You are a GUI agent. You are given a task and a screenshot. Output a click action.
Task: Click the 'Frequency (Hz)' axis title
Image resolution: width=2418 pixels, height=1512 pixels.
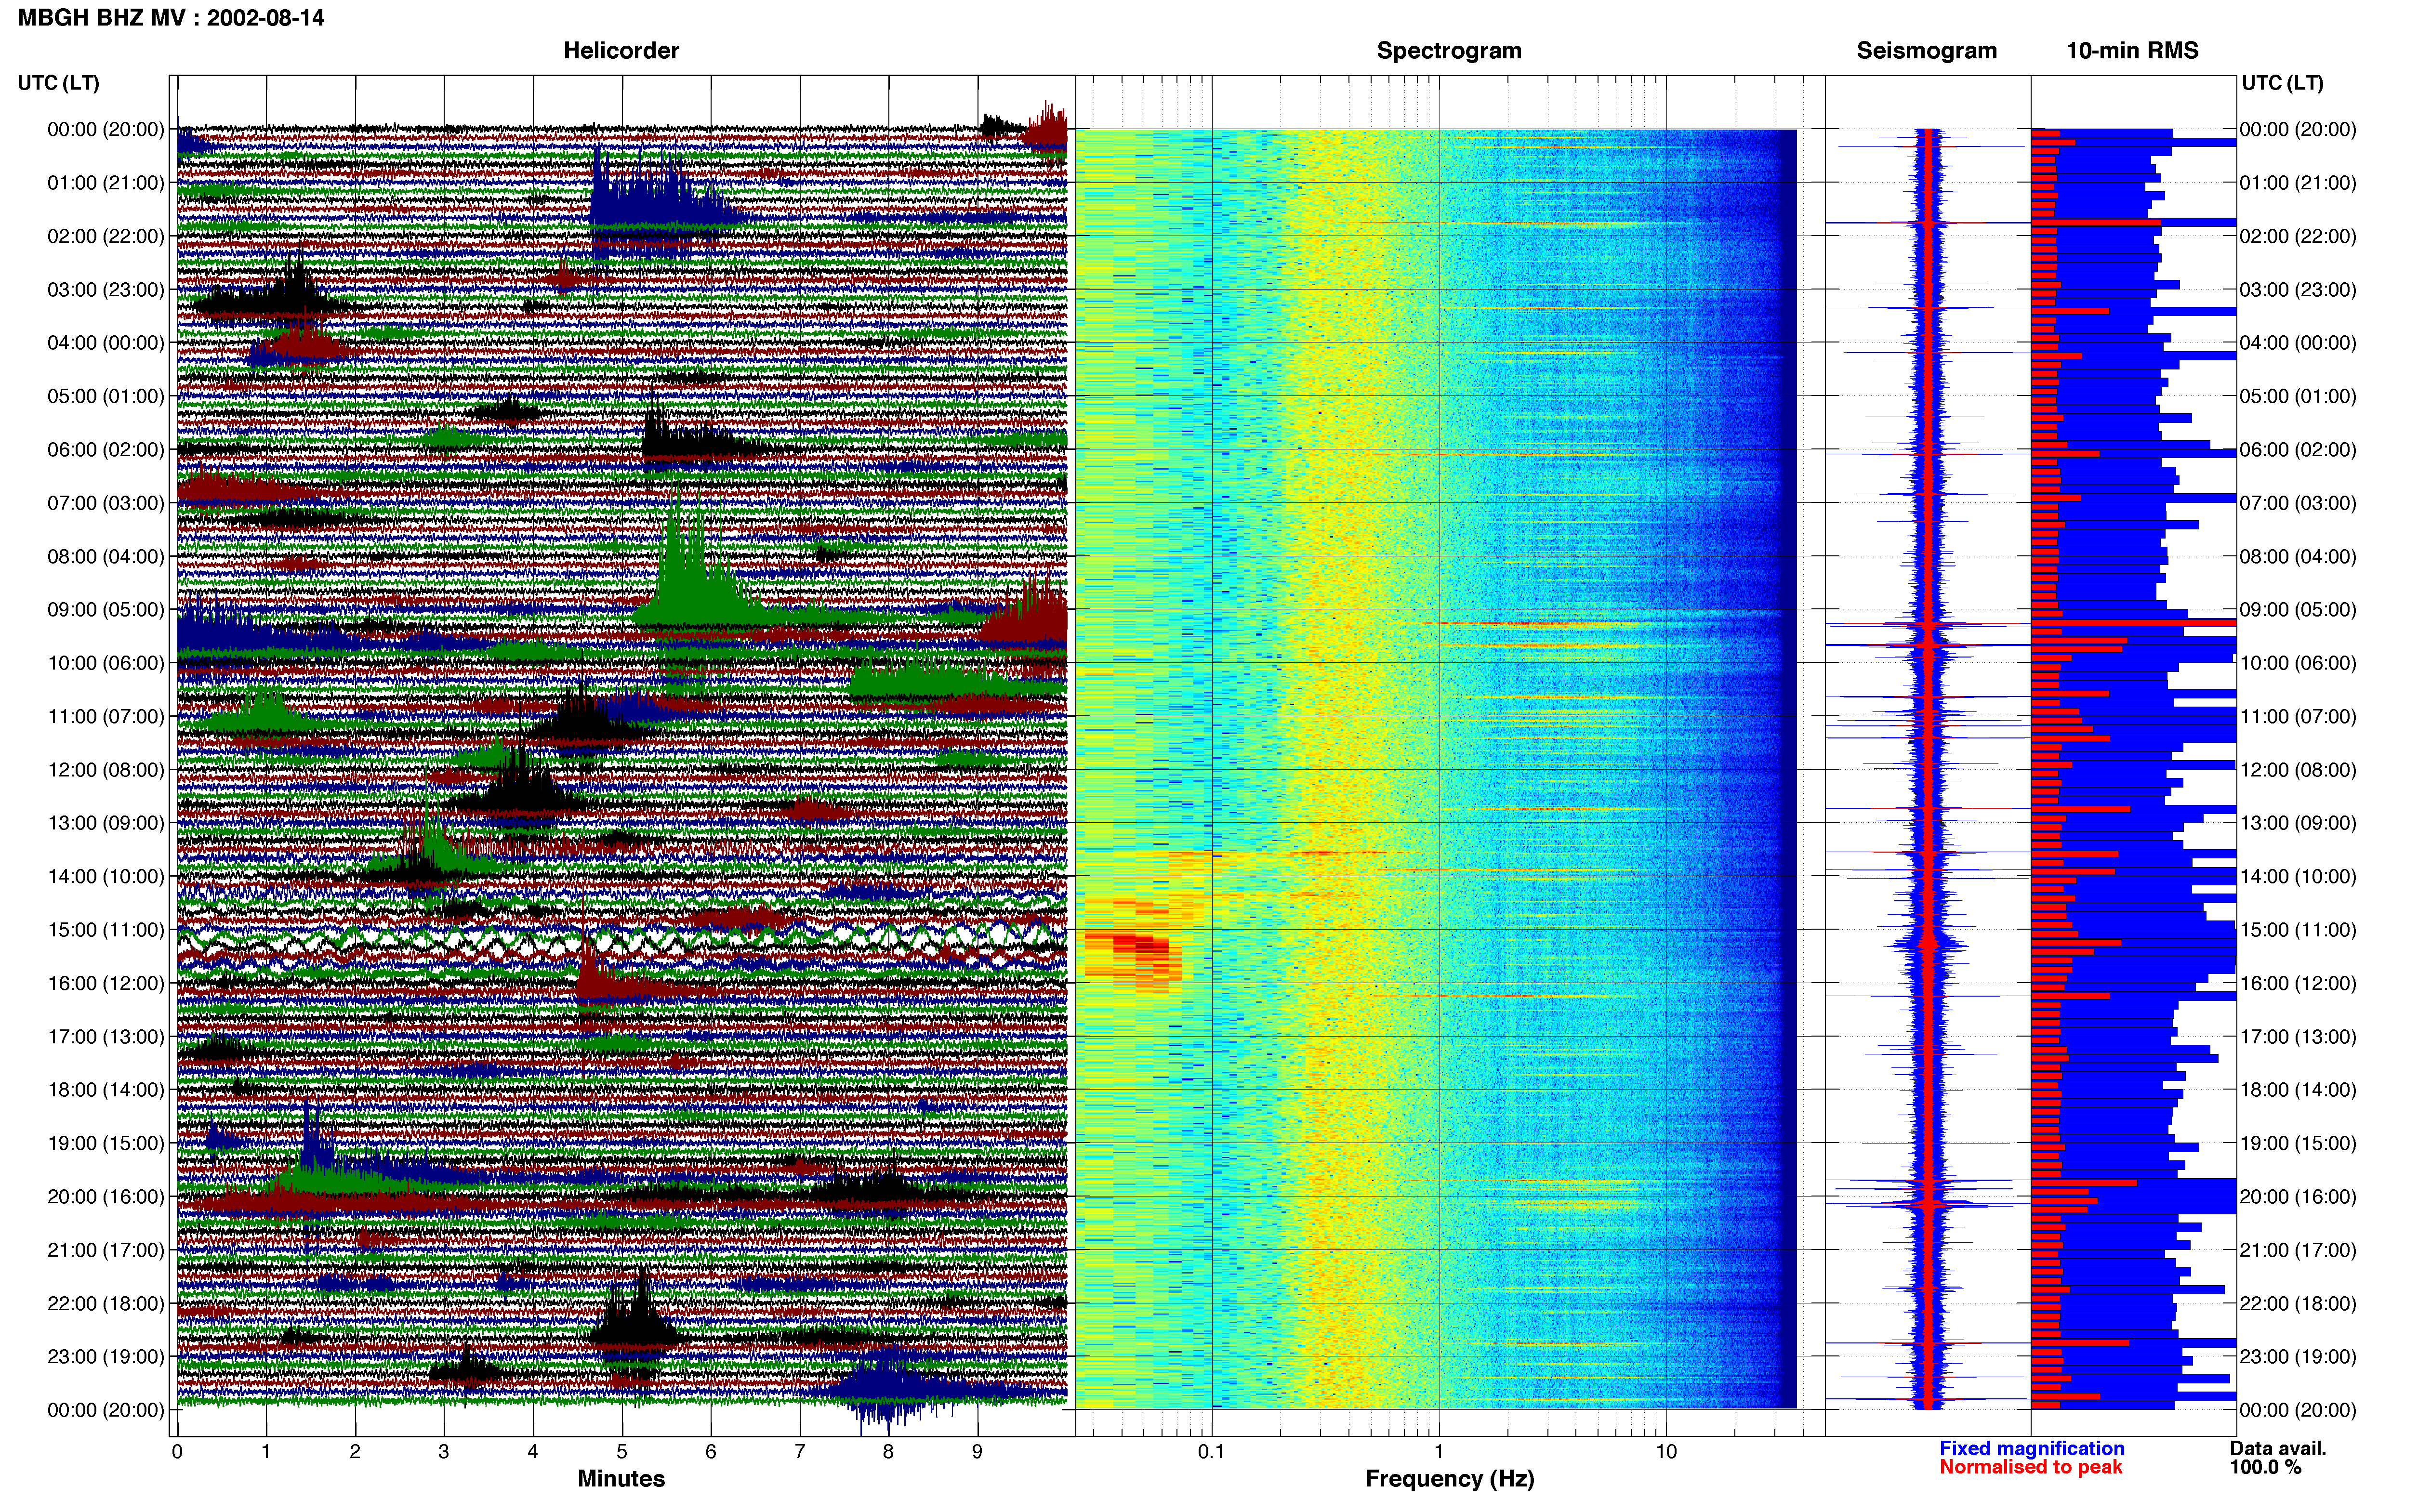(x=1449, y=1478)
